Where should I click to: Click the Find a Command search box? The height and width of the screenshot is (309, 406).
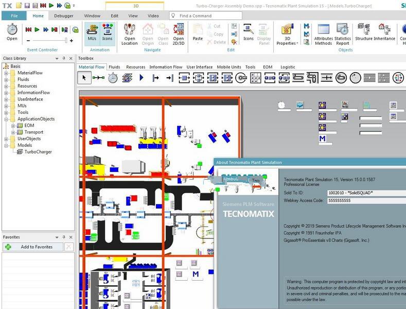(x=206, y=16)
